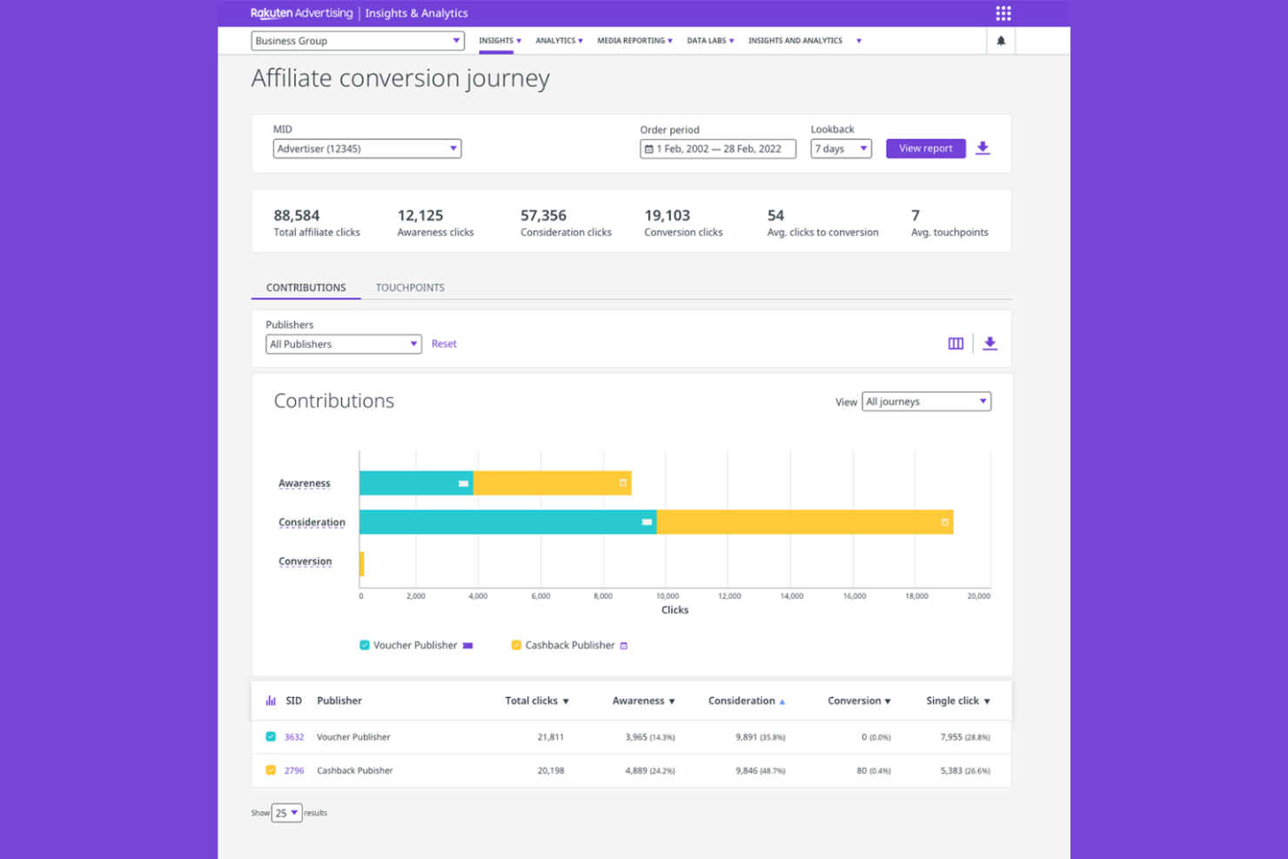The height and width of the screenshot is (859, 1288).
Task: Click cashback icon in Cashback Publisher legend
Action: click(623, 646)
